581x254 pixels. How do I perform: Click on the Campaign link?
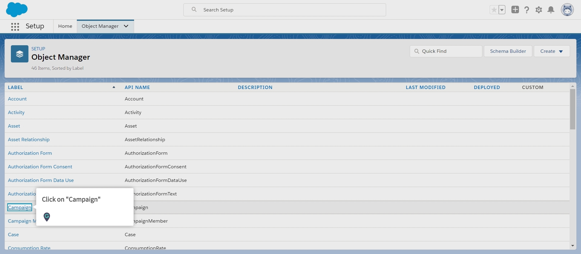click(x=20, y=208)
